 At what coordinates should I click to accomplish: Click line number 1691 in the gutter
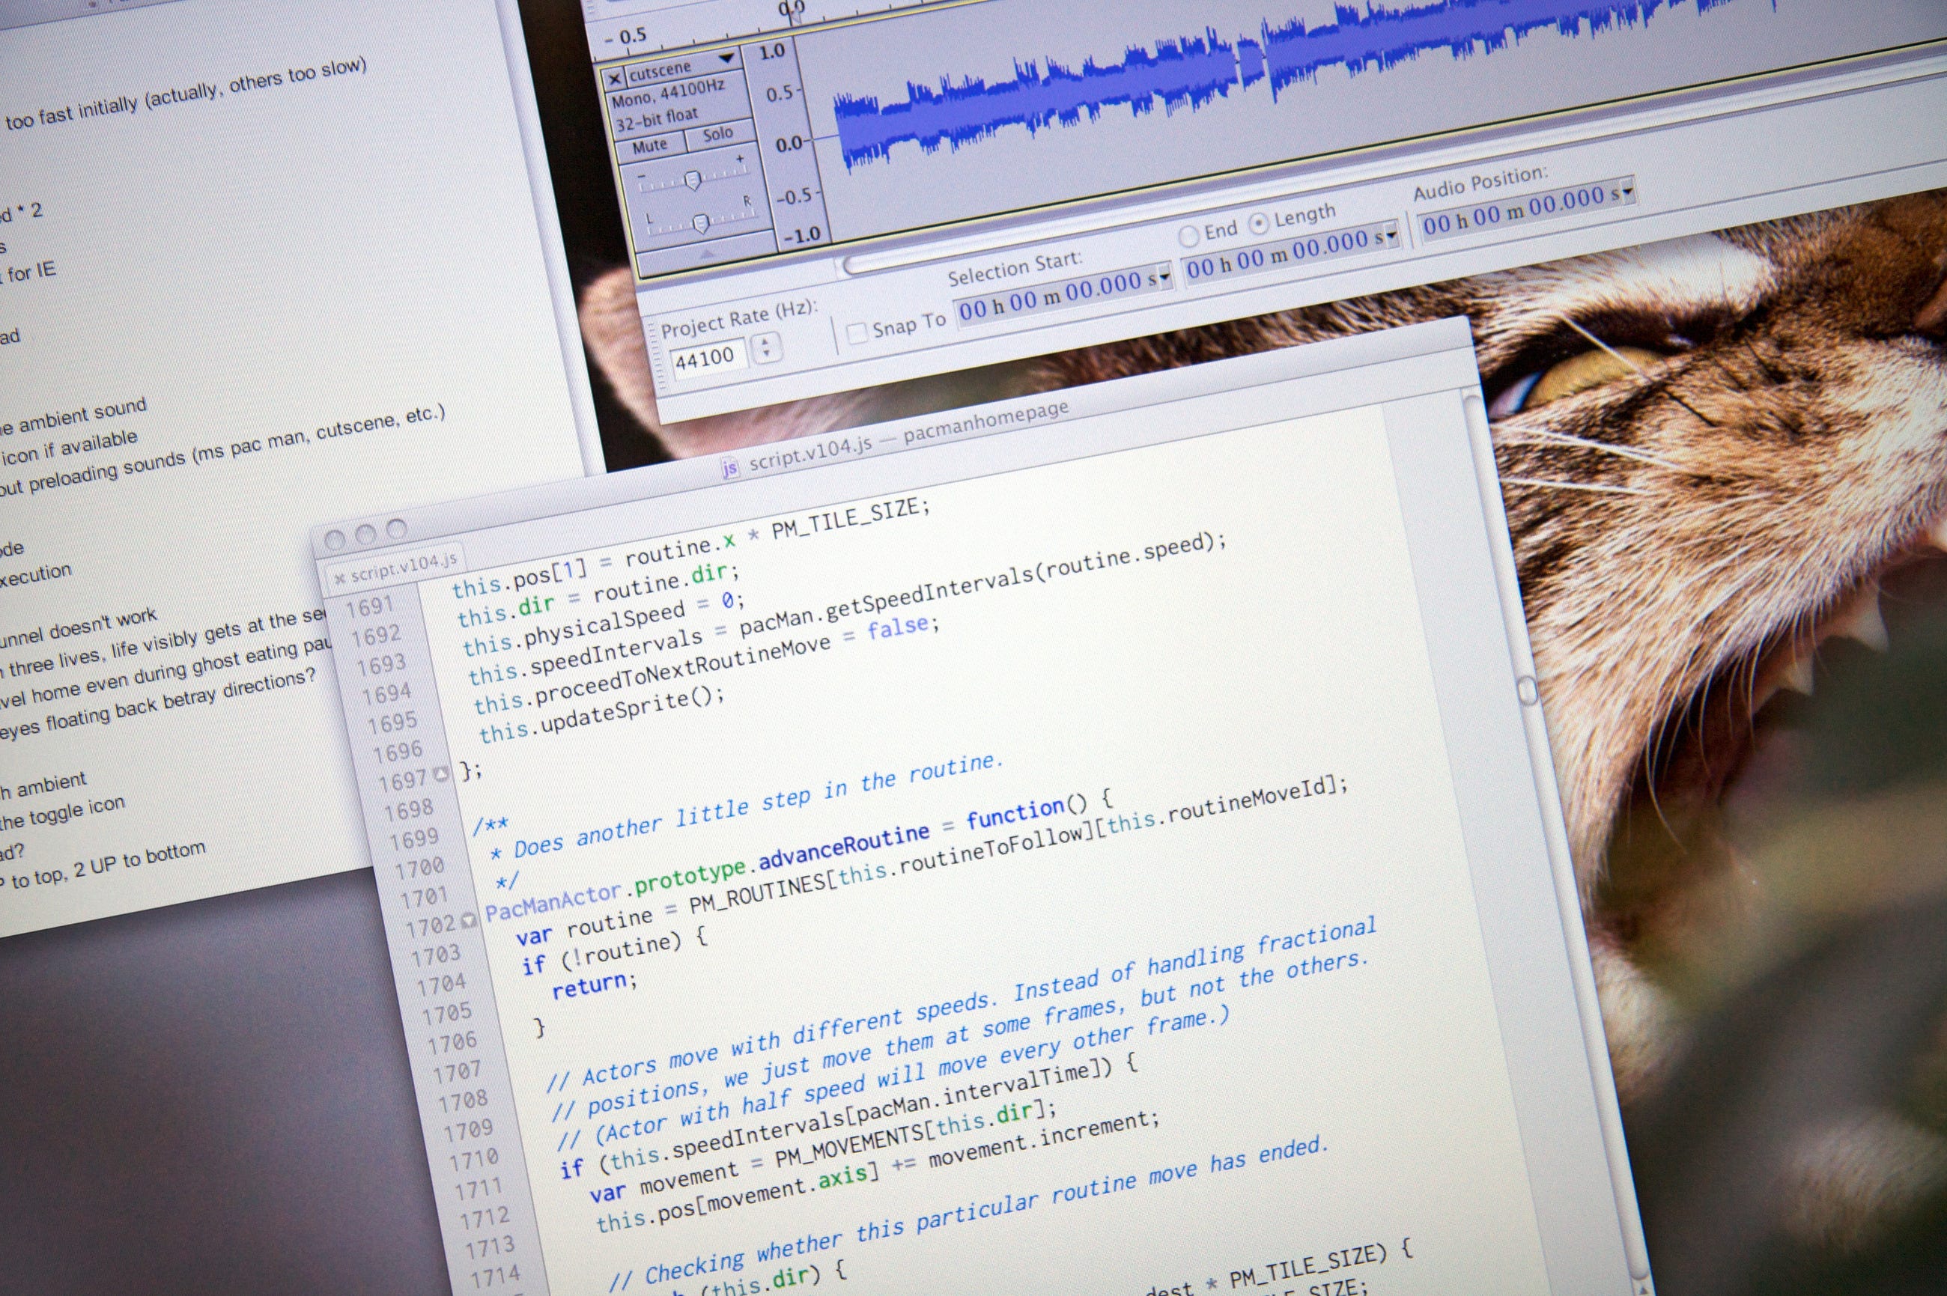pyautogui.click(x=370, y=607)
